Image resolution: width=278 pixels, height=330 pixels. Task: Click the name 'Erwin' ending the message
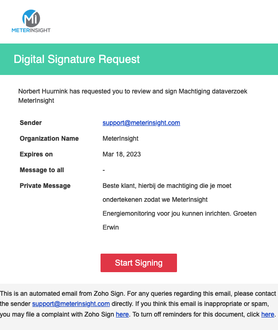click(x=110, y=227)
